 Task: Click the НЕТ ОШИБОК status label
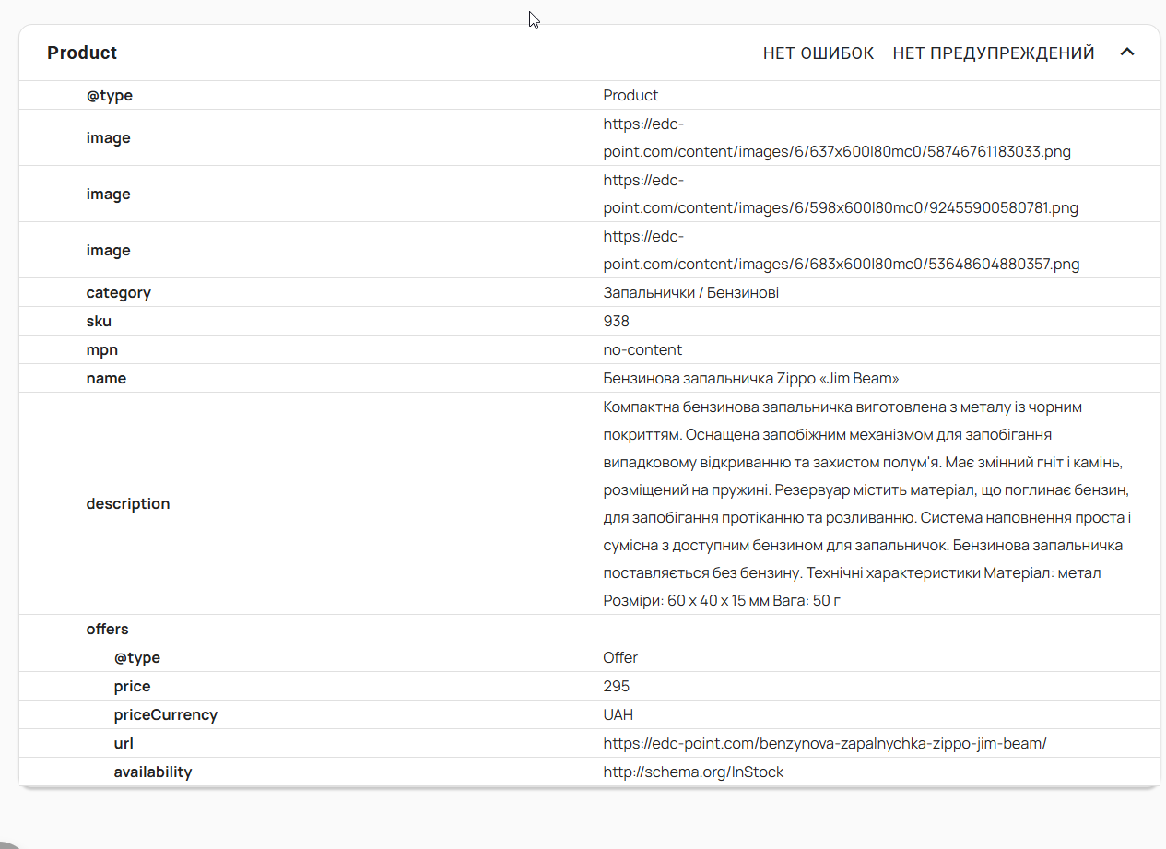click(x=819, y=53)
